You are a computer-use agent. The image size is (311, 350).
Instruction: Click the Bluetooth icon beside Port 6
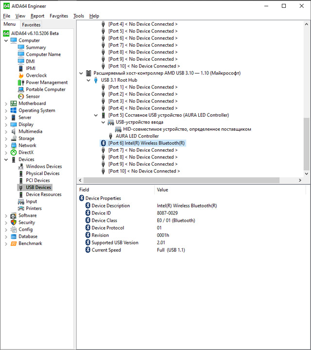click(103, 143)
